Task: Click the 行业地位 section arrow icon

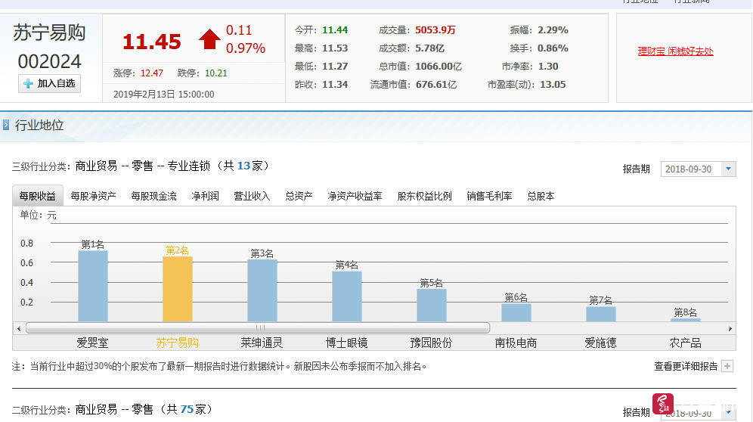Action: (6, 126)
